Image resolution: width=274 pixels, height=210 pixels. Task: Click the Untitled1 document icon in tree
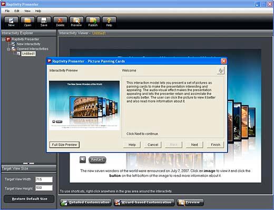pyautogui.click(x=18, y=54)
